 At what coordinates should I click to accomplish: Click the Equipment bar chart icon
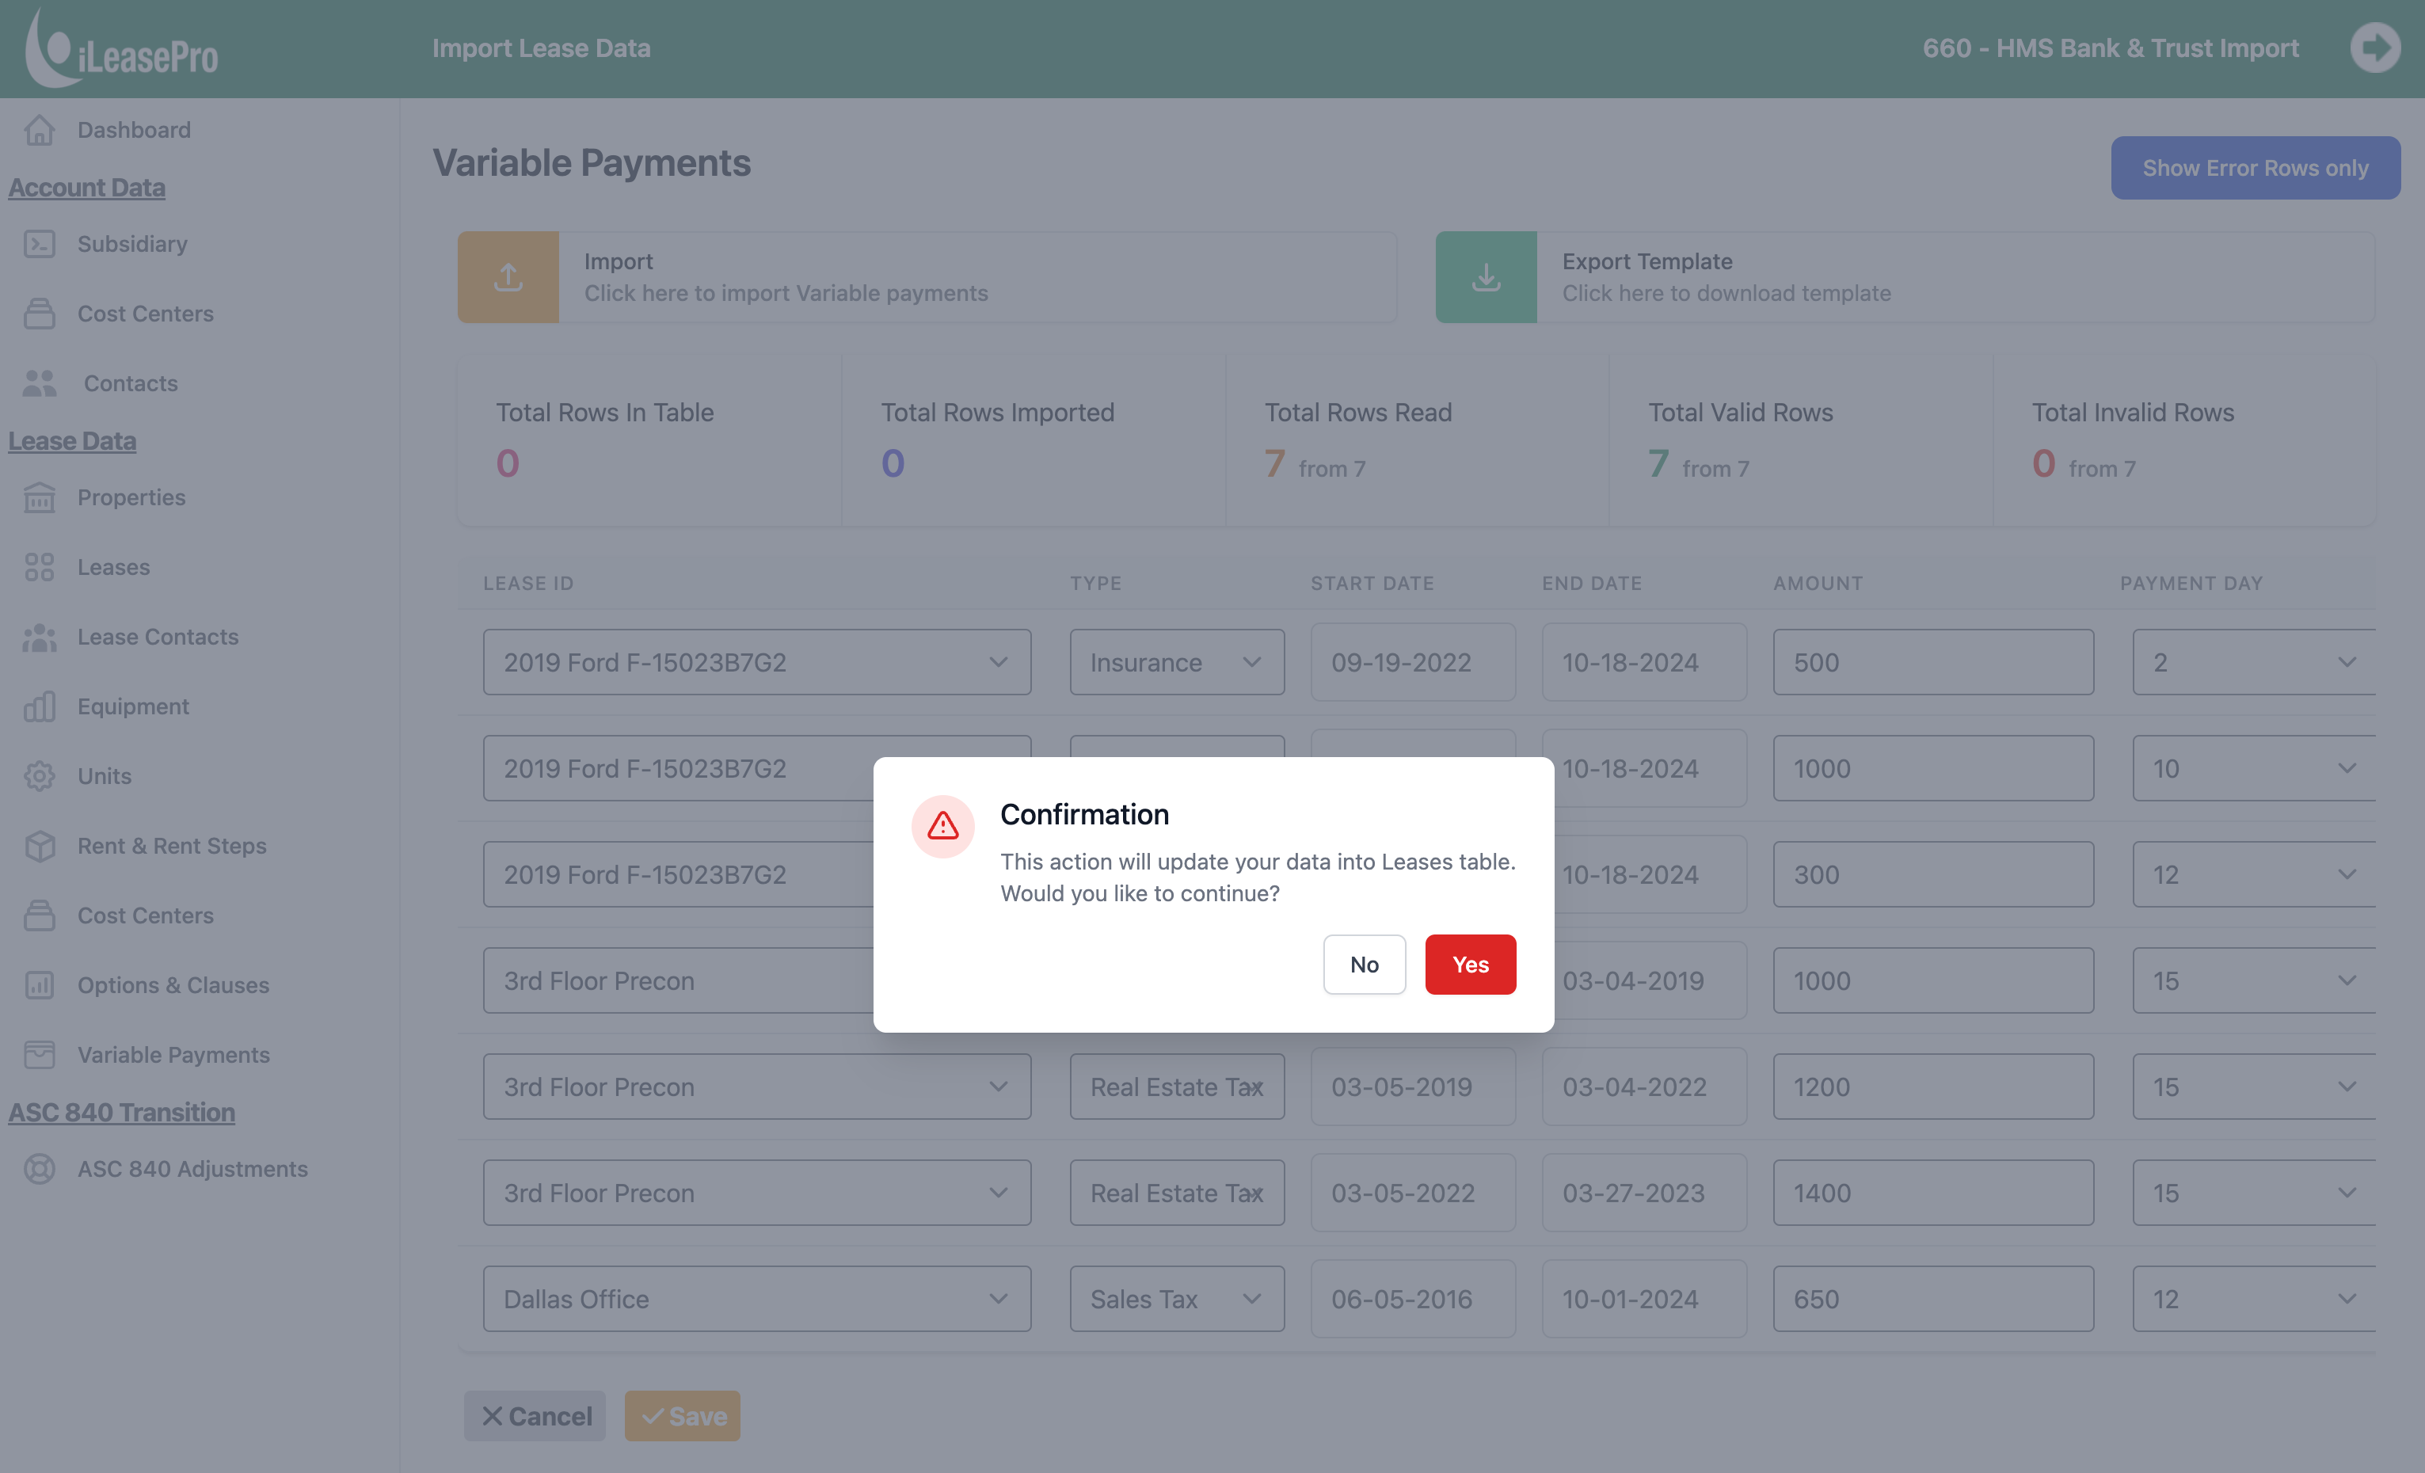coord(40,706)
